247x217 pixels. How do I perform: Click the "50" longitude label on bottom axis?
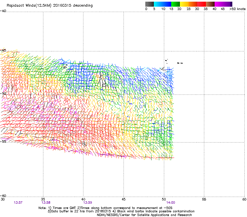(164, 199)
